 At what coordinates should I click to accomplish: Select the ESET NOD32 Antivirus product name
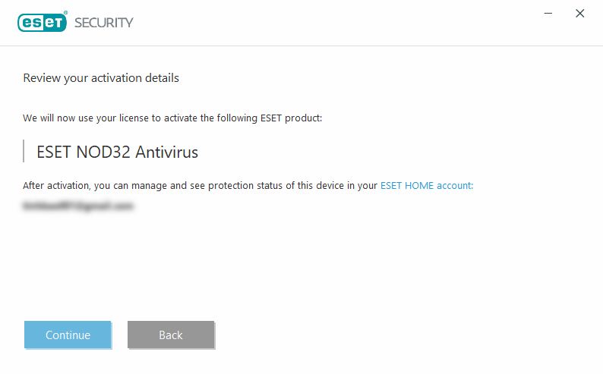click(117, 152)
